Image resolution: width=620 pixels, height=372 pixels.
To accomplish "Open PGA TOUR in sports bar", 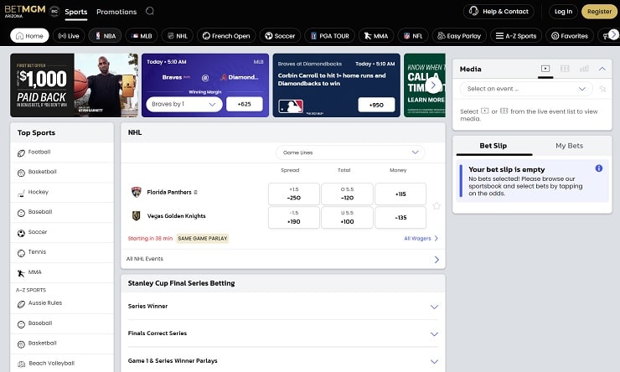I will pos(330,35).
